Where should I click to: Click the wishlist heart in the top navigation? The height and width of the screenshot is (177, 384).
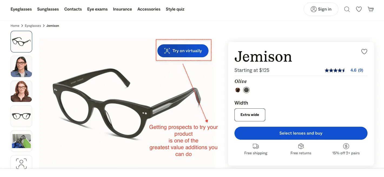pyautogui.click(x=359, y=9)
